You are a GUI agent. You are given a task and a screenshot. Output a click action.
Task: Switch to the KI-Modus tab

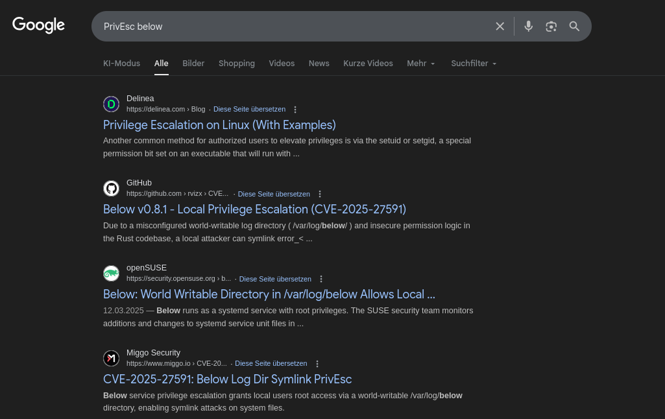121,64
